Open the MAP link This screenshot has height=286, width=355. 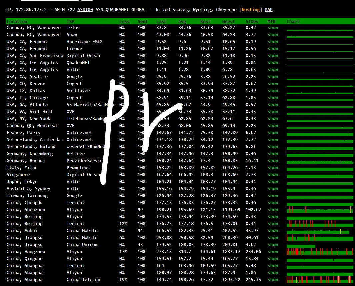[269, 10]
